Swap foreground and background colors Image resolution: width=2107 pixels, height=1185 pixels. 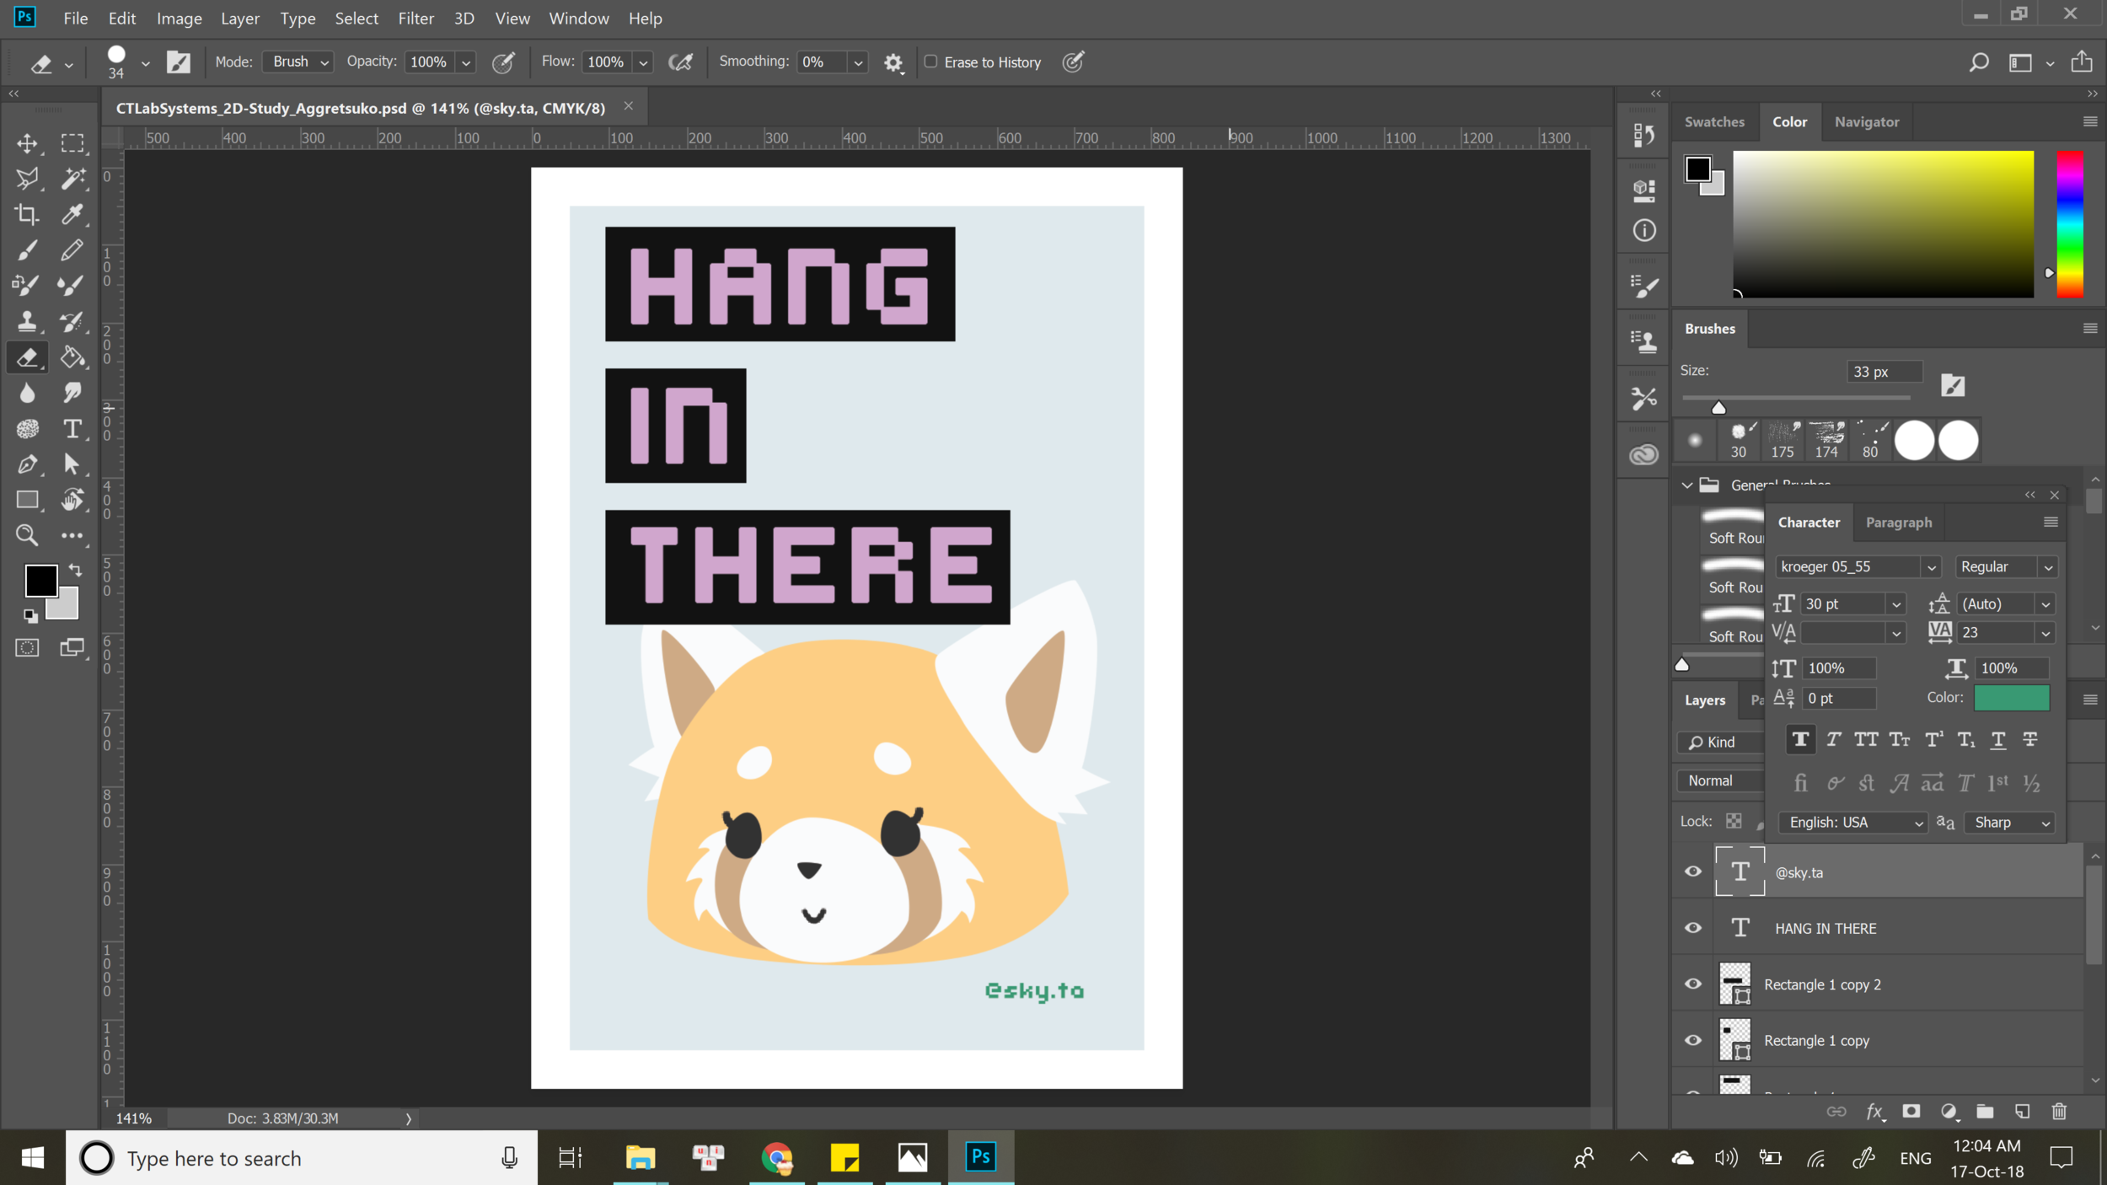75,570
